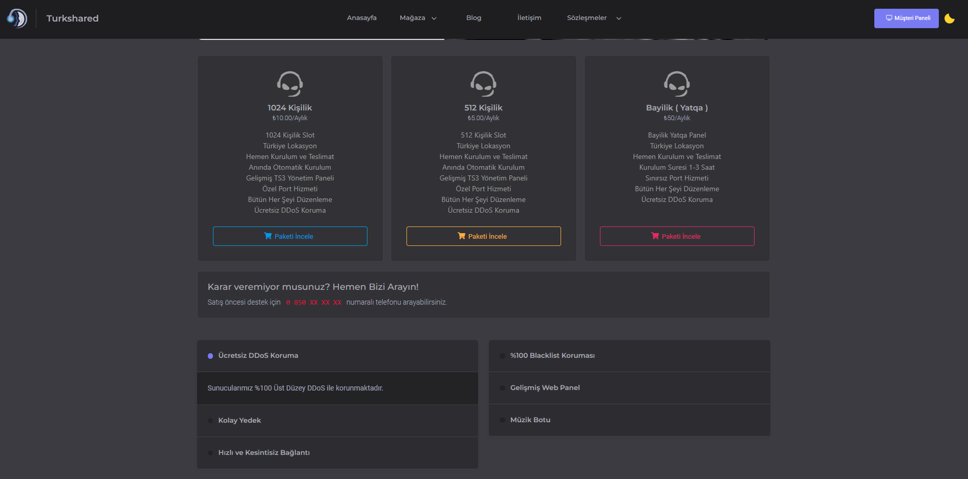Click headset icon on 1024 Kişilik card
This screenshot has height=479, width=968.
[x=290, y=84]
